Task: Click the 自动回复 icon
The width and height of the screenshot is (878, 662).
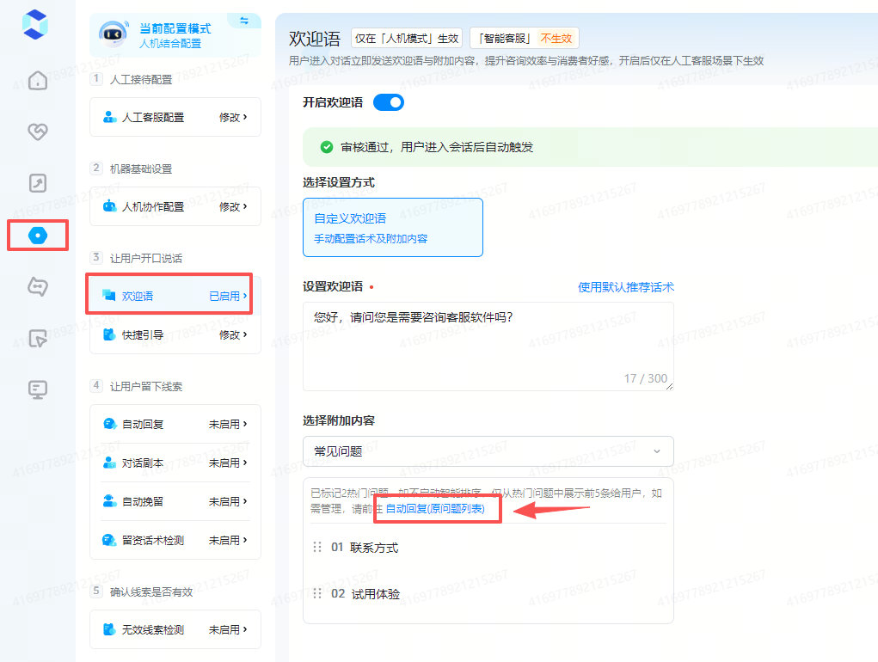Action: pyautogui.click(x=110, y=424)
